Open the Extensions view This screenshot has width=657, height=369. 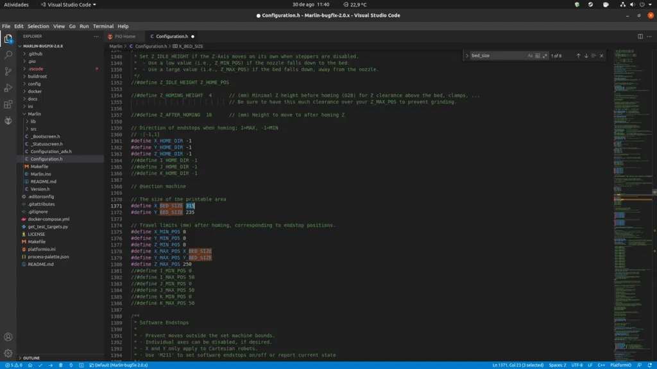(8, 104)
